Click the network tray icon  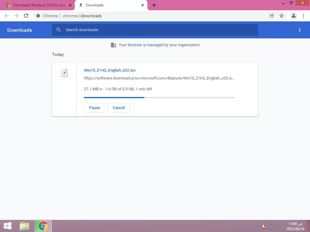pos(272,226)
